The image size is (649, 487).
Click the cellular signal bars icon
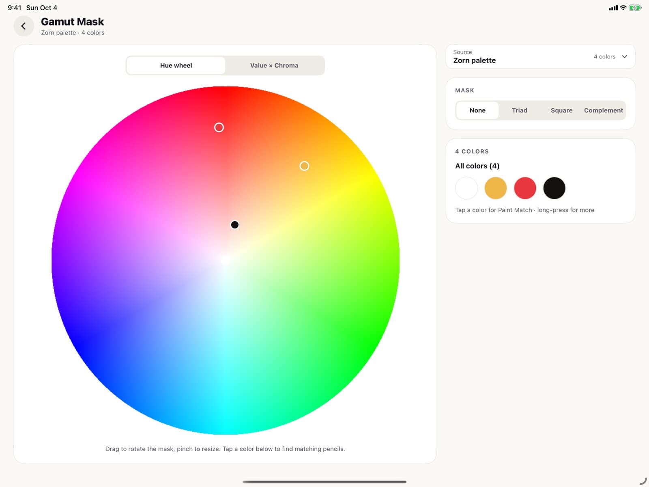pyautogui.click(x=613, y=8)
